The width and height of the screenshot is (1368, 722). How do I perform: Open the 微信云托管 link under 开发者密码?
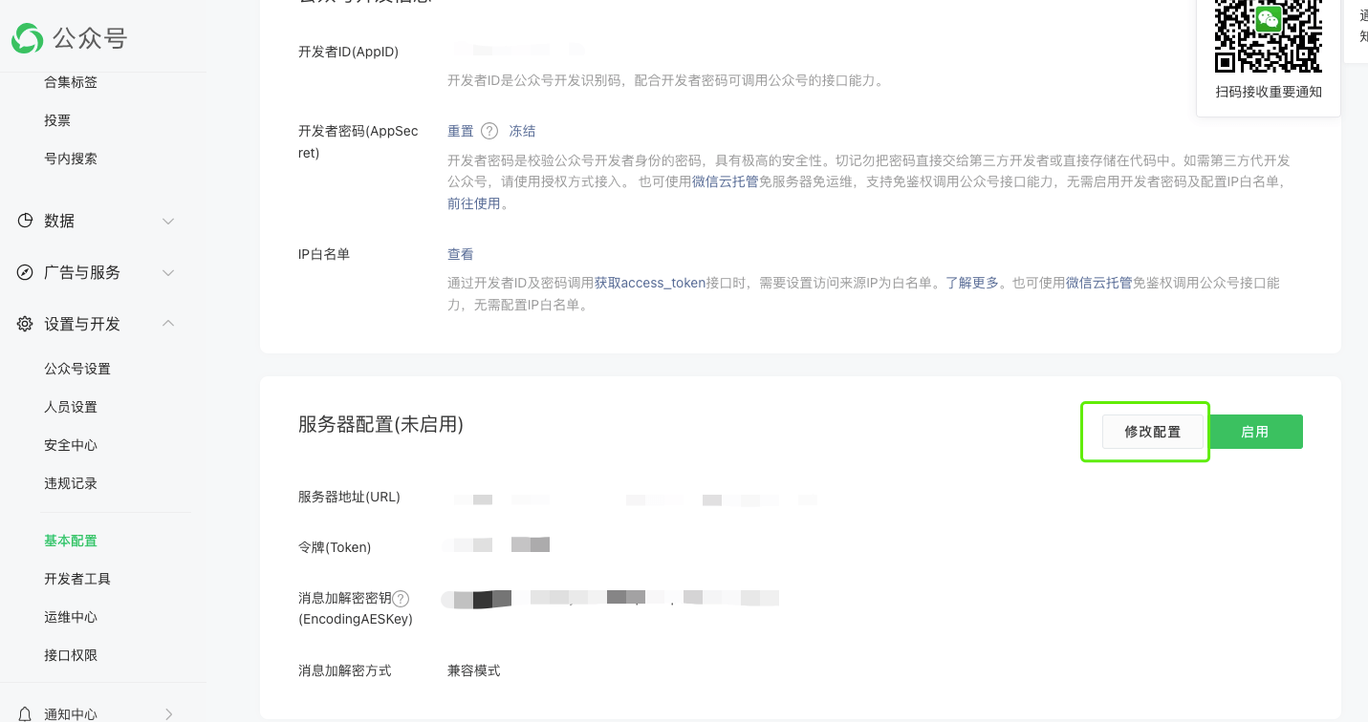point(726,181)
